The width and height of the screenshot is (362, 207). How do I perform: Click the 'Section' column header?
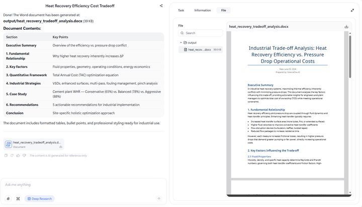point(12,37)
